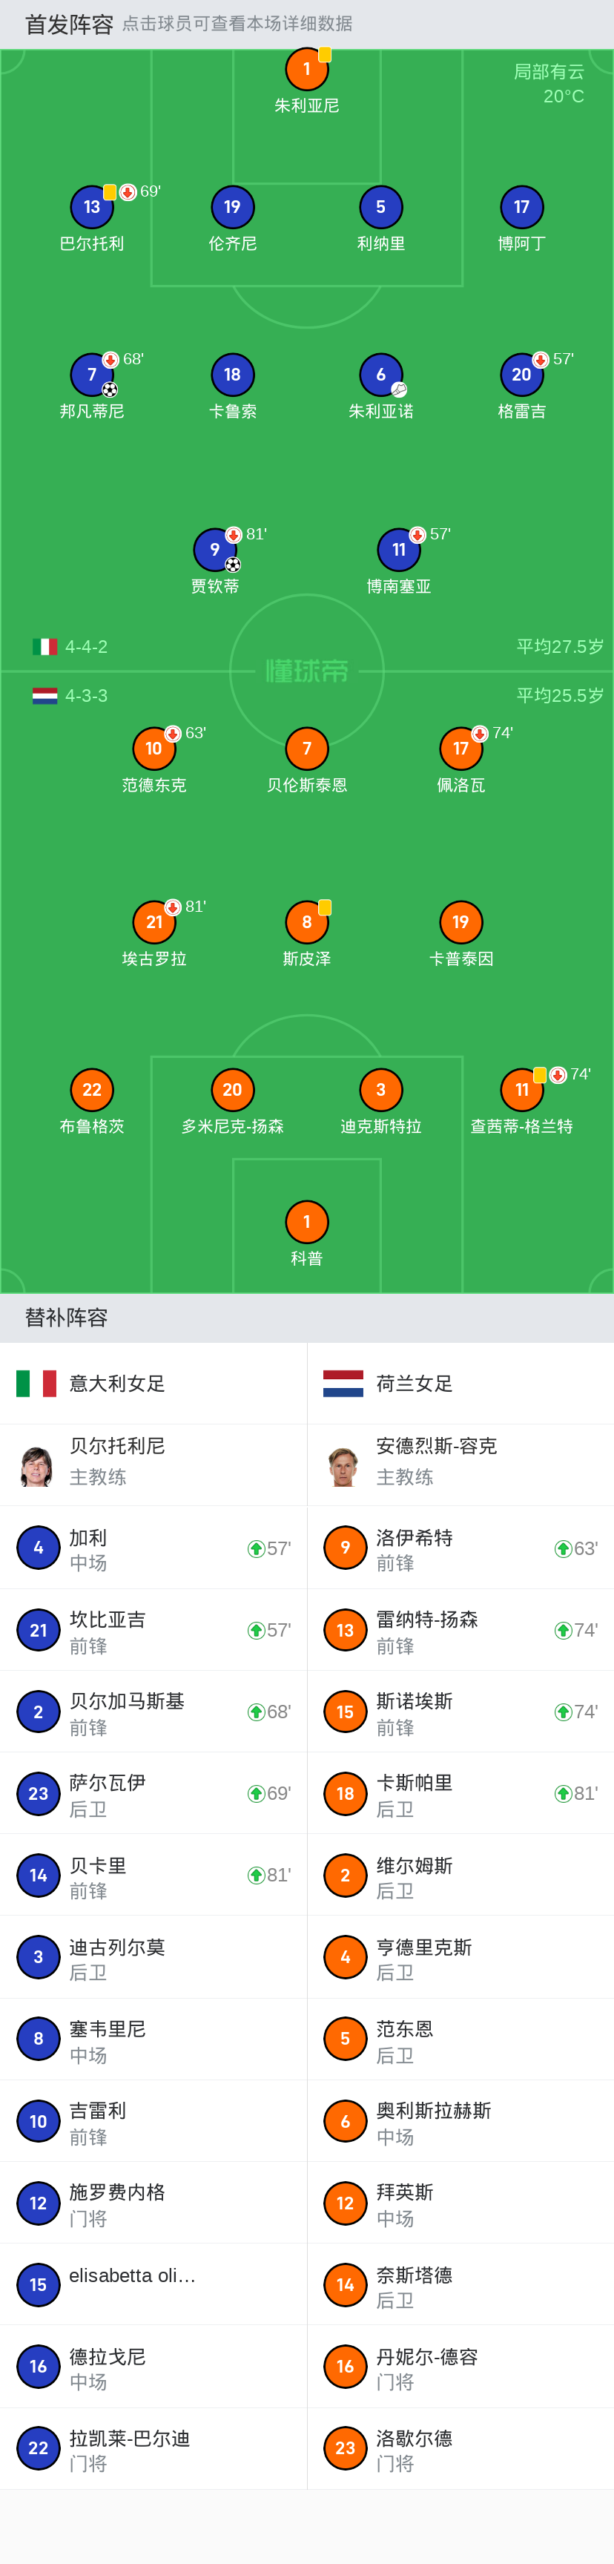View Netherlands coach 安德烈斯-容克 portrait

pos(344,1465)
